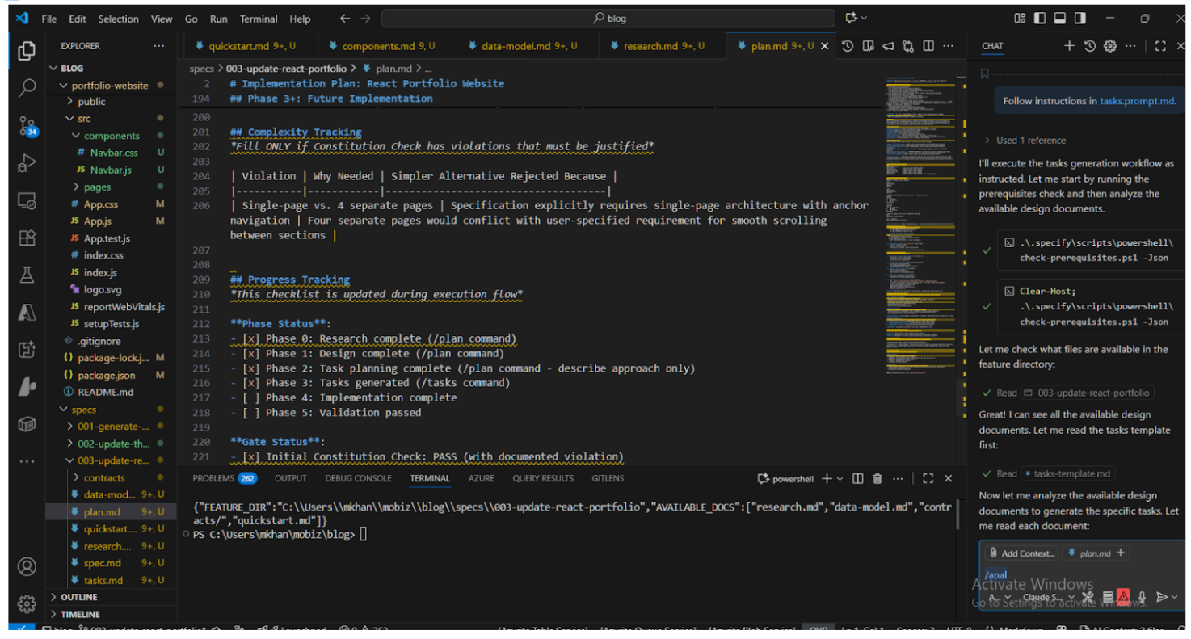Open Source Control view with 34 badge
The height and width of the screenshot is (639, 1191).
pos(27,125)
